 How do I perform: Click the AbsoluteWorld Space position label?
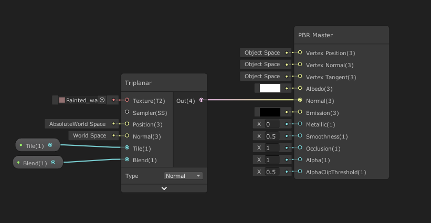[x=77, y=124]
